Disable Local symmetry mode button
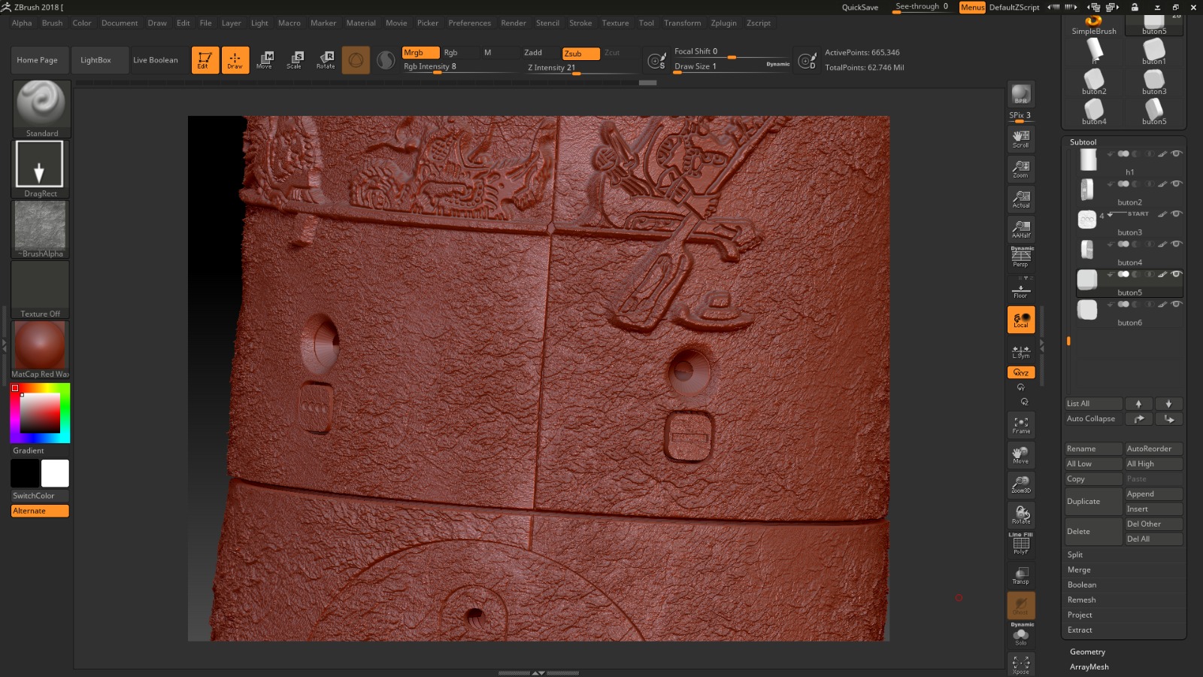This screenshot has height=677, width=1203. click(1020, 320)
